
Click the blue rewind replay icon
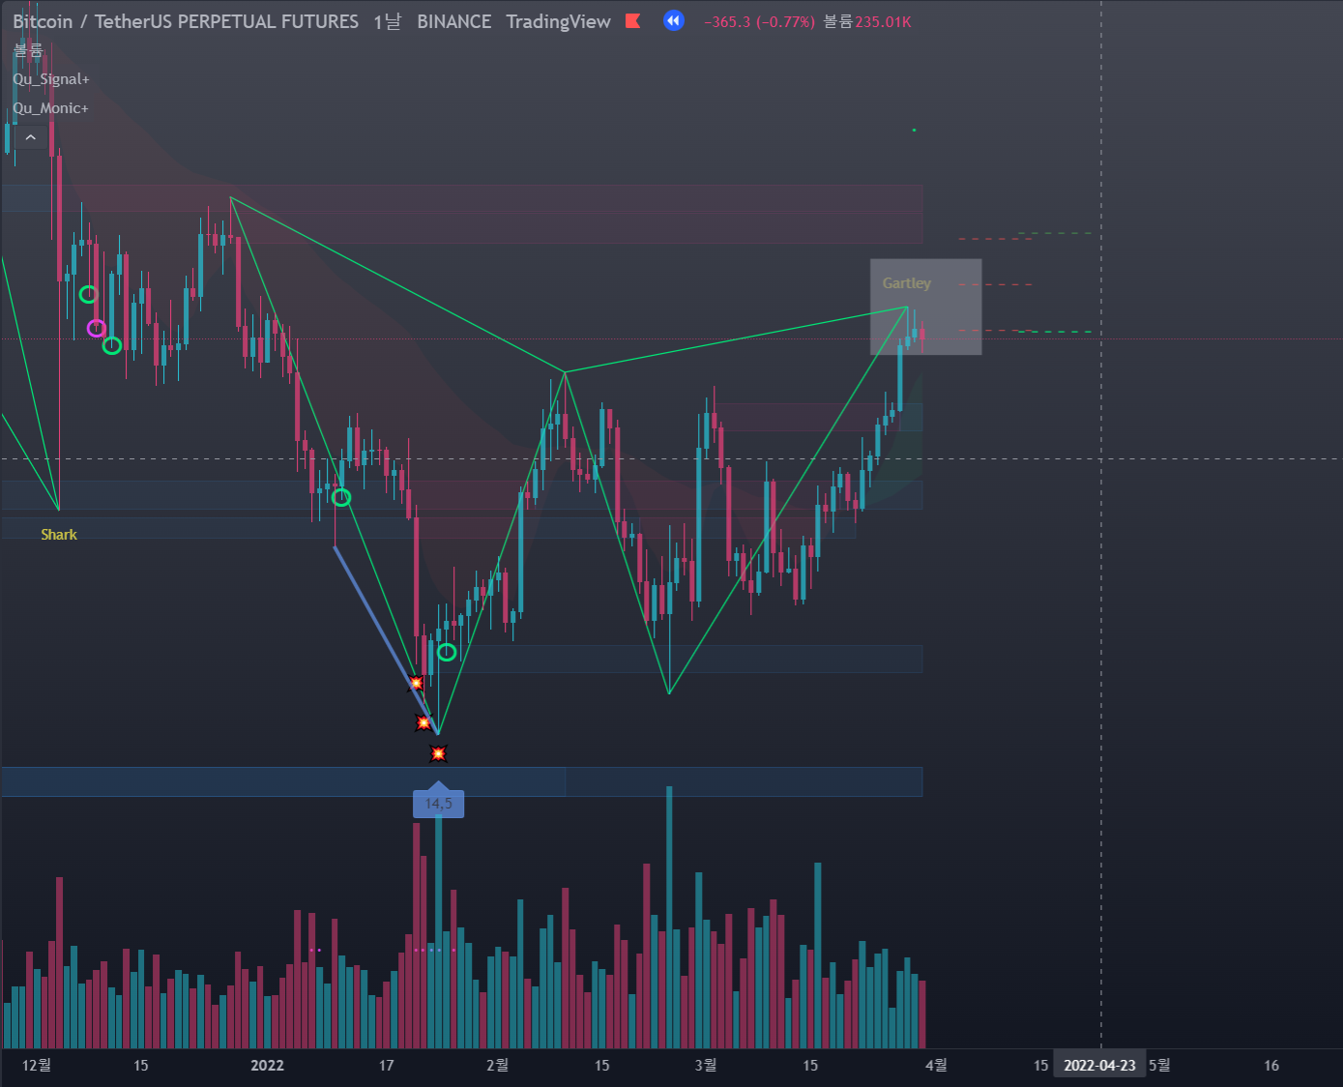point(674,20)
